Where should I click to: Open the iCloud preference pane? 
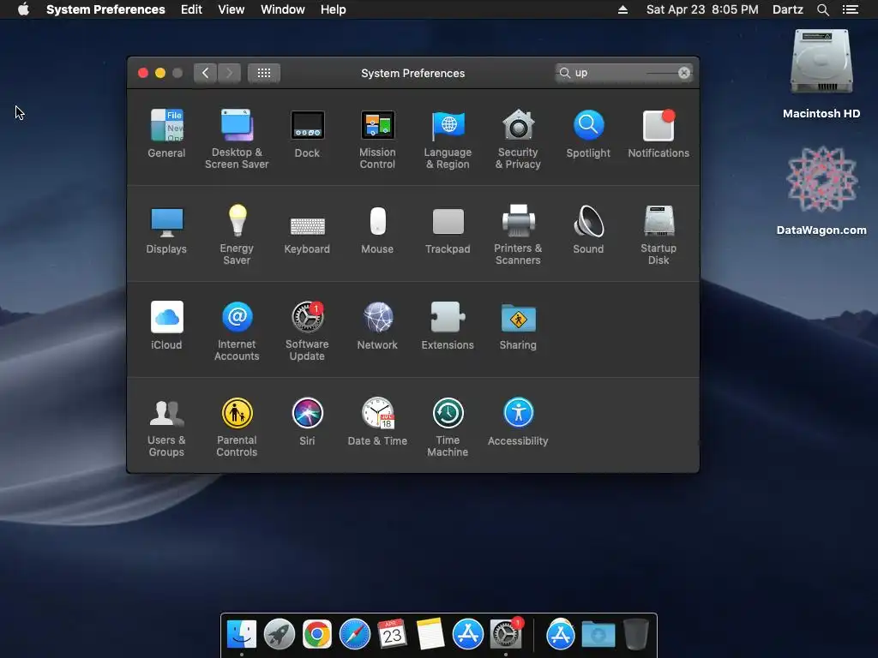(166, 326)
